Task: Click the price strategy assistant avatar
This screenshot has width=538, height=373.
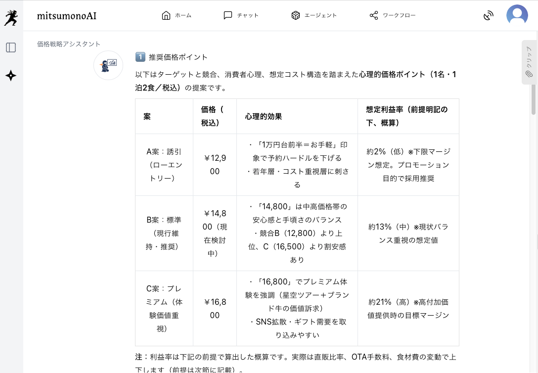Action: coord(108,65)
